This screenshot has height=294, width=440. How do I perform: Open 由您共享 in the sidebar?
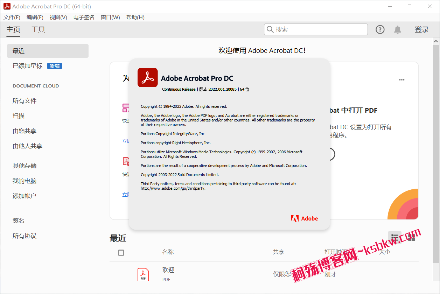tap(25, 131)
